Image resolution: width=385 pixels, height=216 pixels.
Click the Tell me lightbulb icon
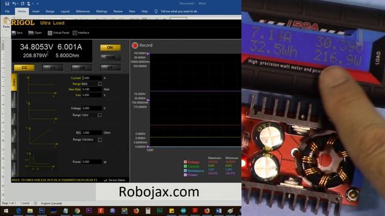(156, 11)
